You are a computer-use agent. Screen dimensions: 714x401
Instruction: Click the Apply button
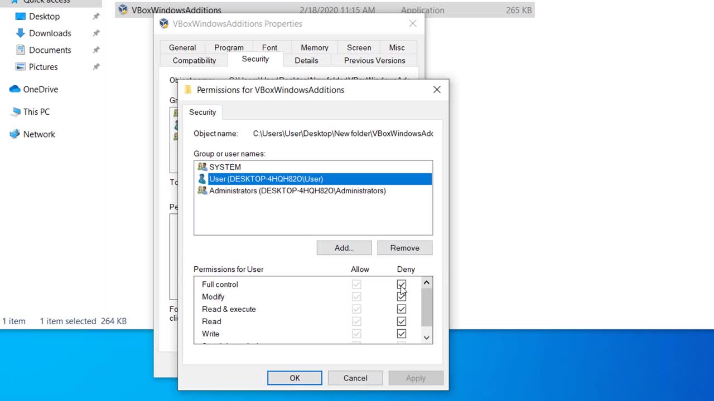[x=416, y=378]
